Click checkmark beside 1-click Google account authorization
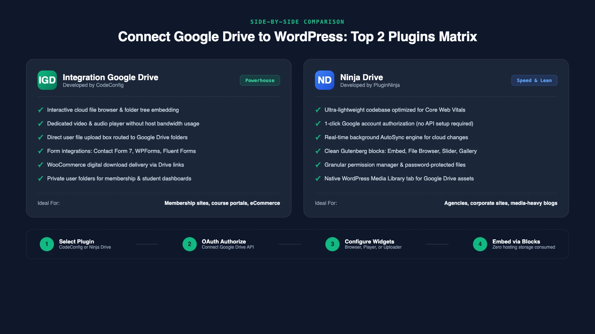The height and width of the screenshot is (334, 595). pyautogui.click(x=318, y=124)
